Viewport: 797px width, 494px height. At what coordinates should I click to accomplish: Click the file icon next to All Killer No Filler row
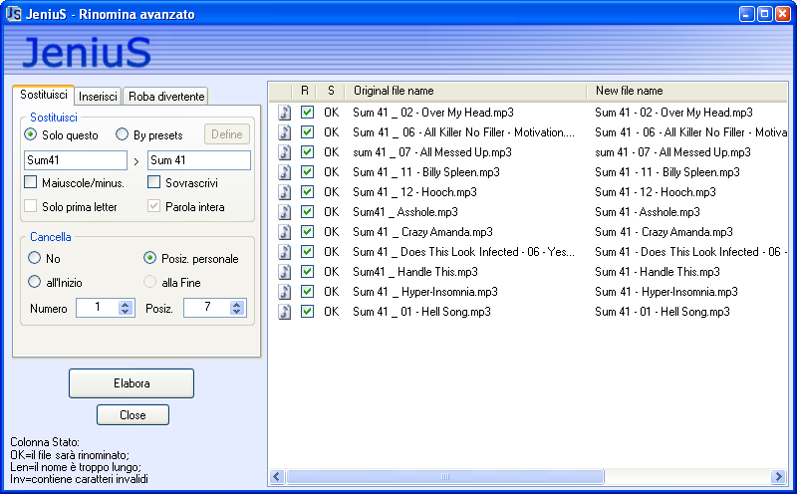(x=285, y=132)
